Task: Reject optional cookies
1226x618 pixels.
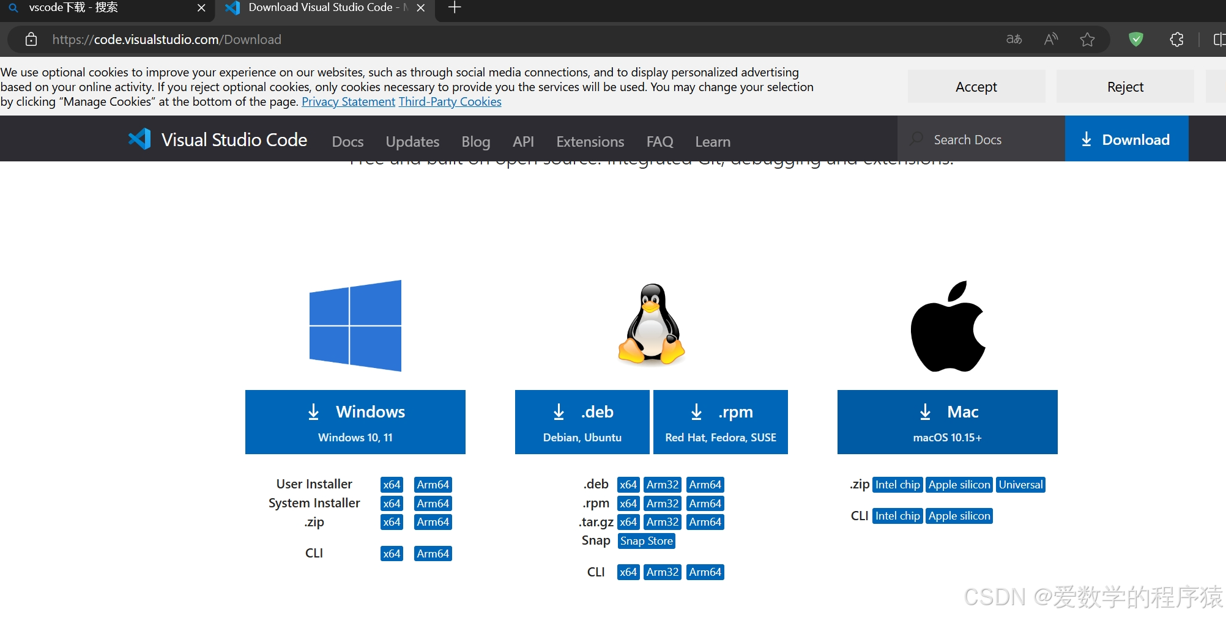Action: click(1125, 87)
